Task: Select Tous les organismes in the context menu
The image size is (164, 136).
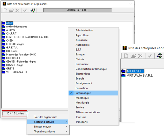Action: pyautogui.click(x=45, y=117)
